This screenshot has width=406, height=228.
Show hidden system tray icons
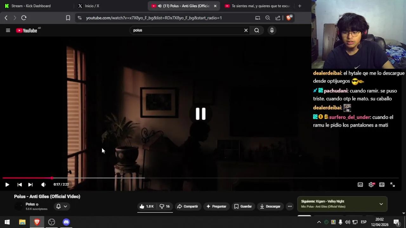319,222
